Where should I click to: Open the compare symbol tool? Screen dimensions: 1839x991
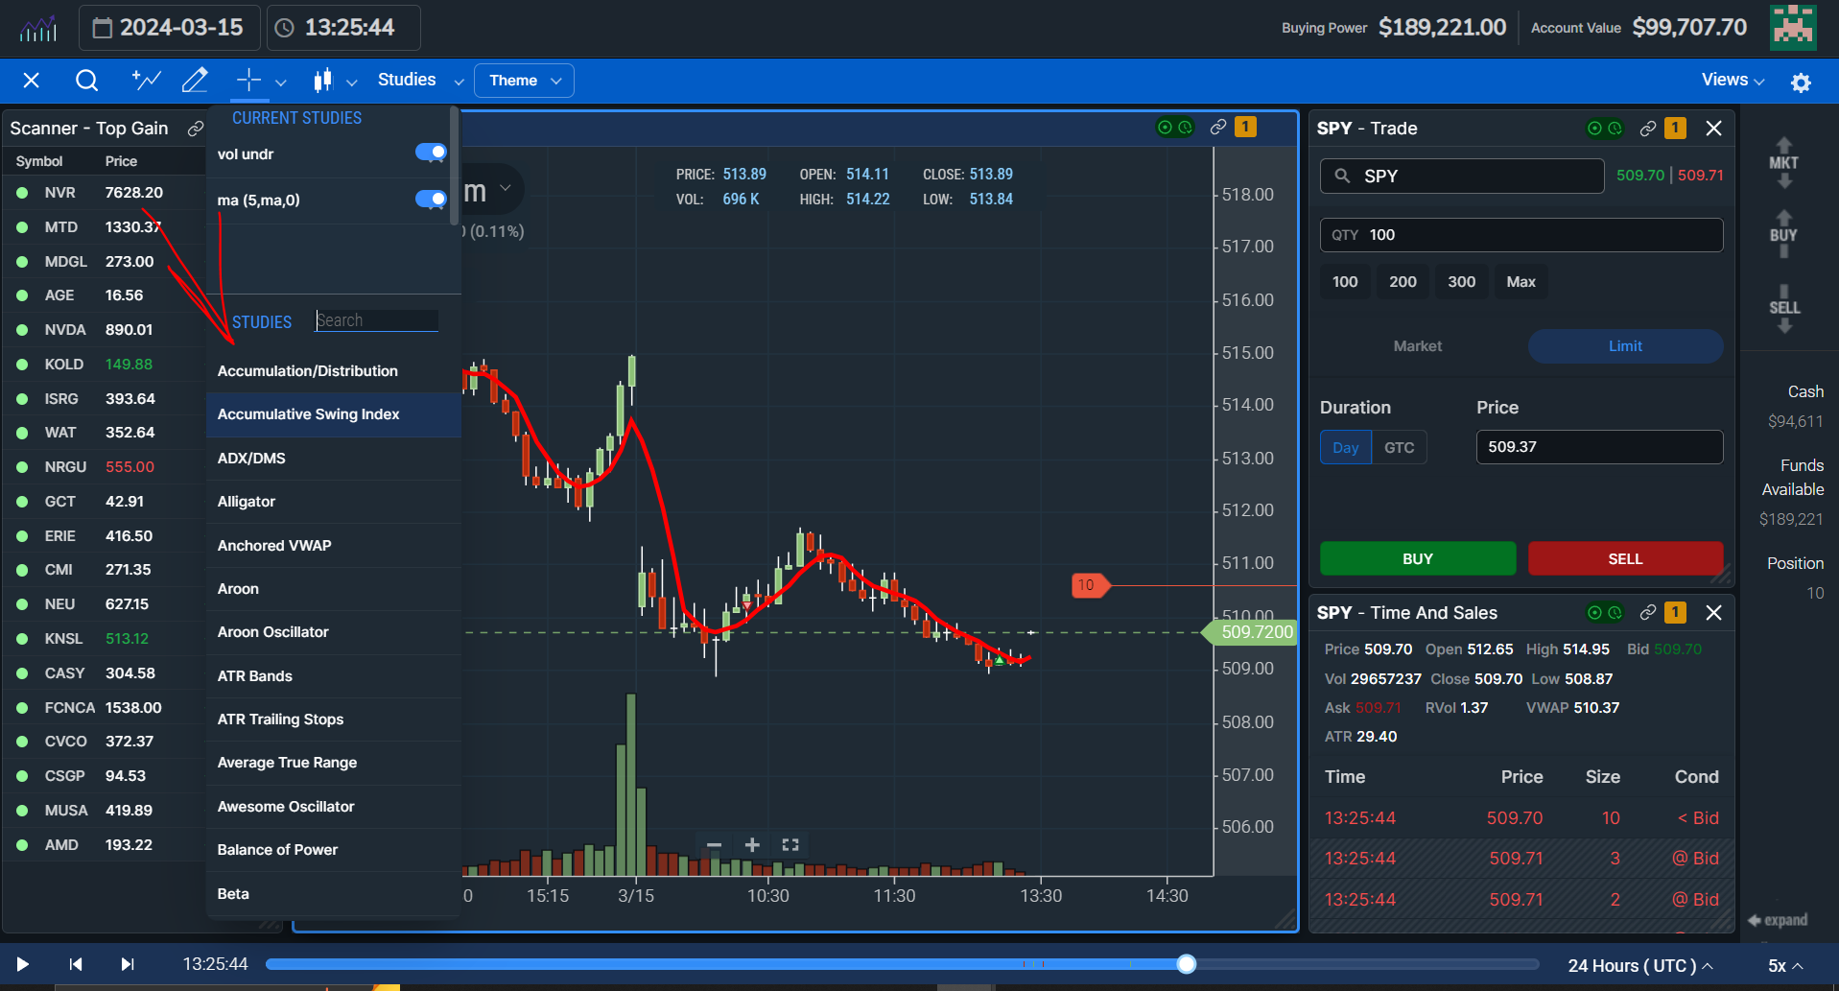point(145,81)
